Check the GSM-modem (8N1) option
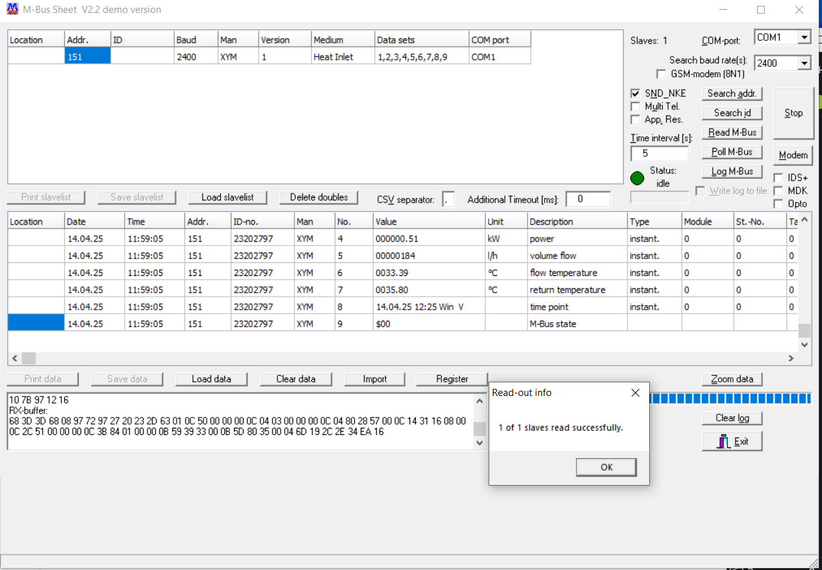This screenshot has width=822, height=570. pos(661,74)
